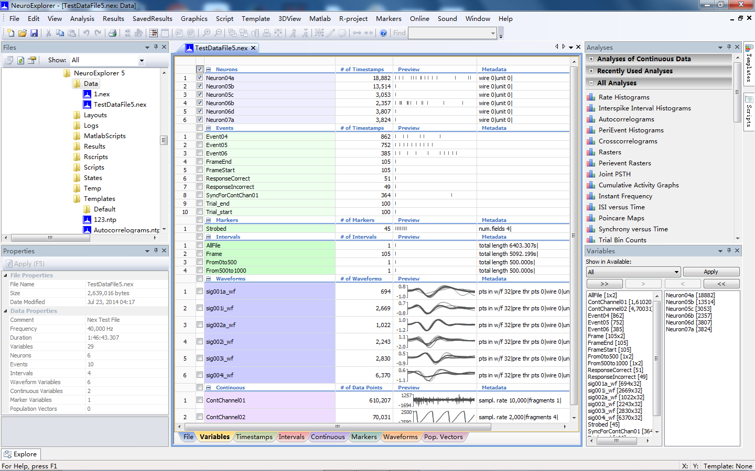755x471 pixels.
Task: Switch to the Timestamps tab
Action: click(x=254, y=437)
